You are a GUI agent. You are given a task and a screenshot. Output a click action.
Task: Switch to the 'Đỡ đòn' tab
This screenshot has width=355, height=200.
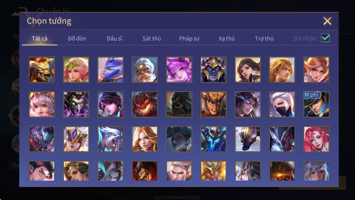77,39
